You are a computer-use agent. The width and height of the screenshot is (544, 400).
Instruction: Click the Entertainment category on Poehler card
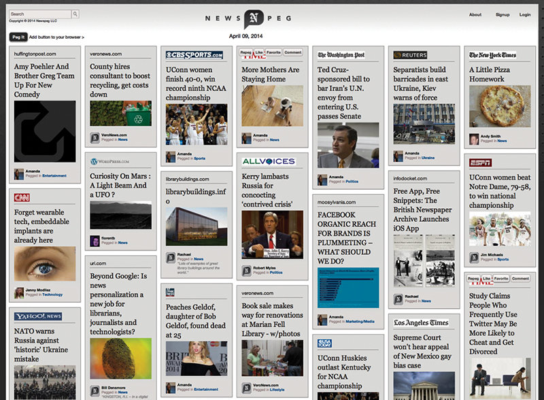click(54, 176)
